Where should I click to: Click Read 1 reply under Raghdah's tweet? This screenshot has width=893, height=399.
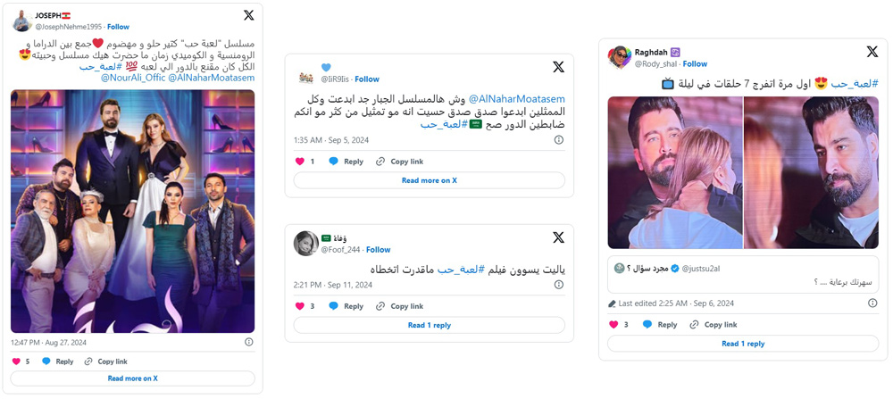click(743, 344)
